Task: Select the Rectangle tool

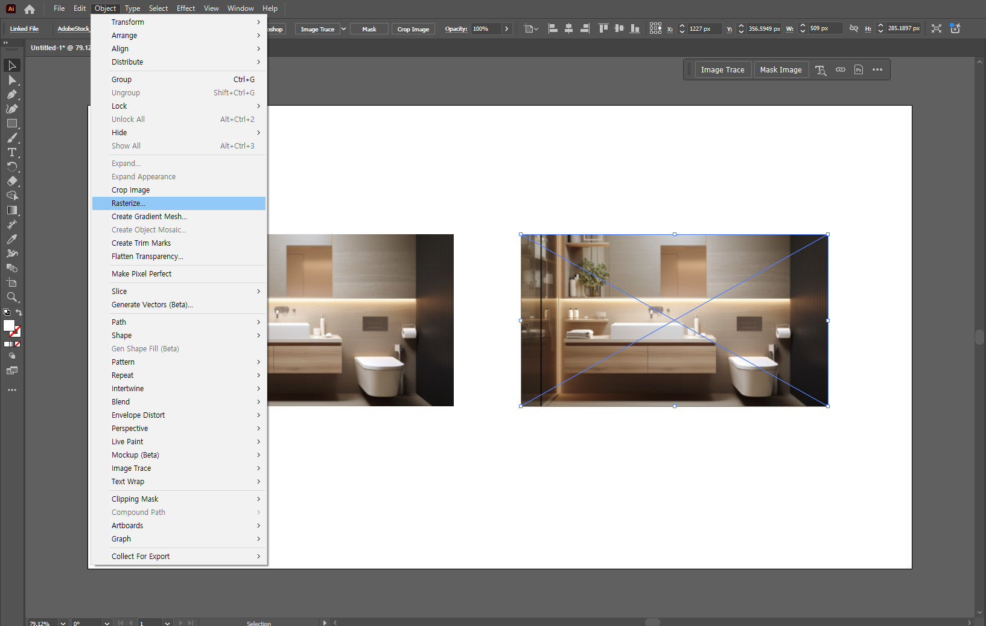Action: [x=12, y=123]
